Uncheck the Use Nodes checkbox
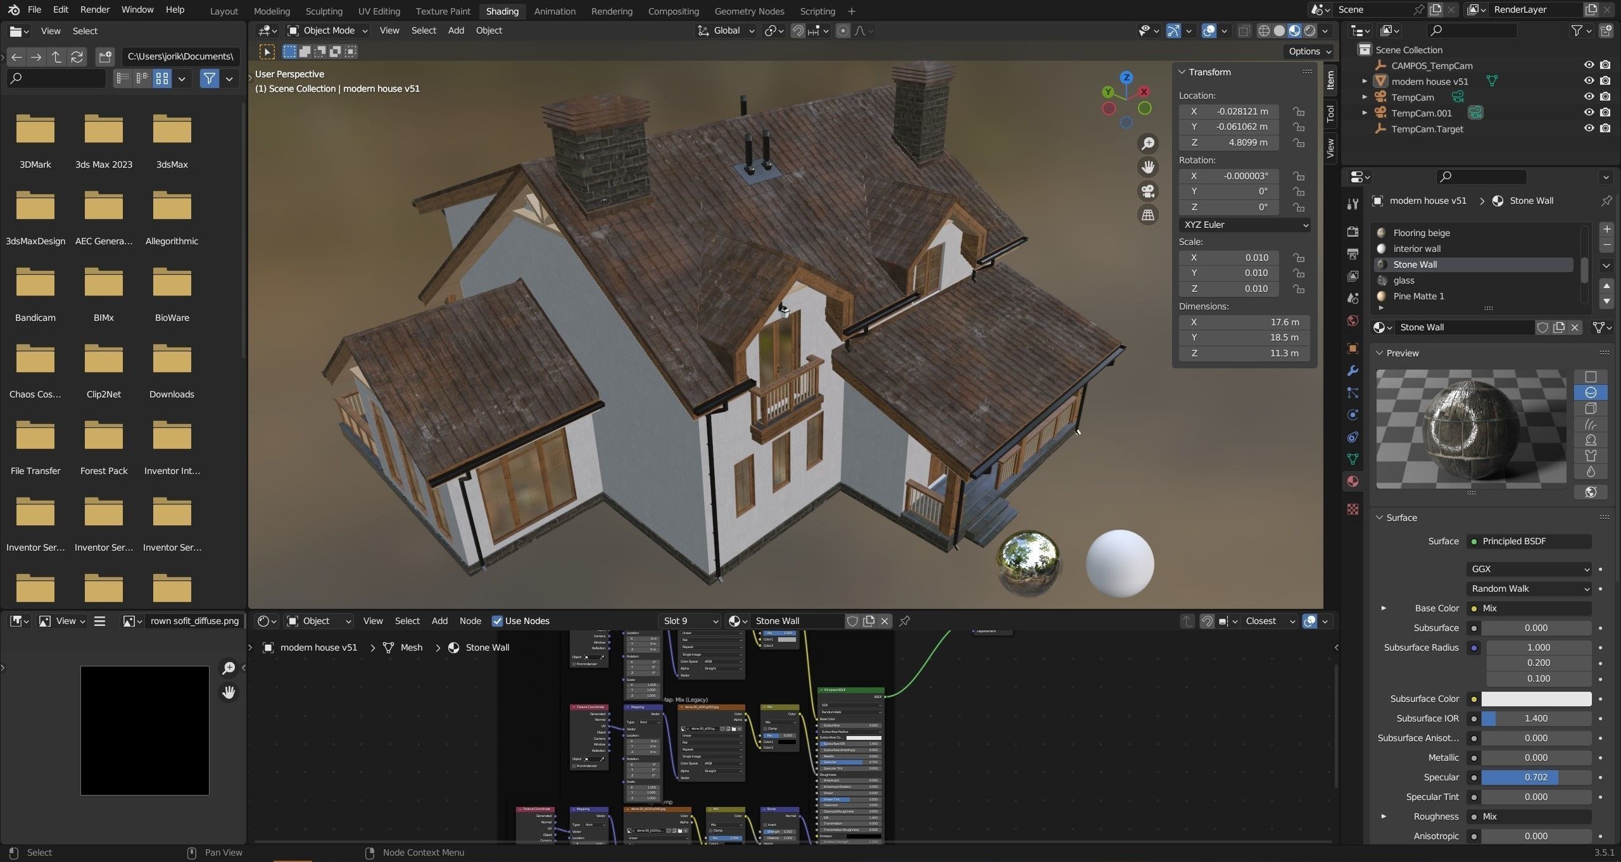The image size is (1621, 862). 497,621
